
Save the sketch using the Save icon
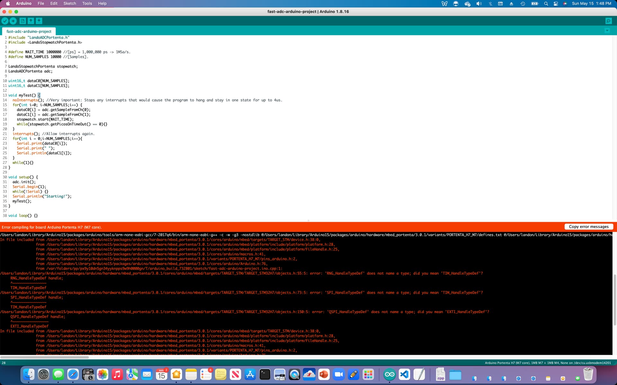(x=39, y=21)
